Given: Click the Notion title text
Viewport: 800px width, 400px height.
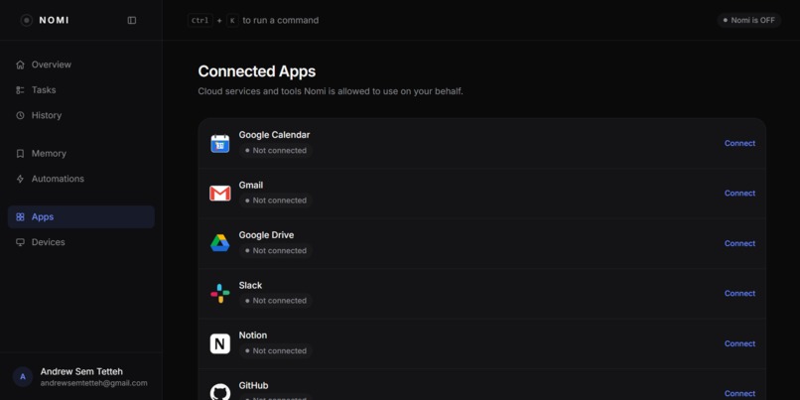Looking at the screenshot, I should (x=252, y=335).
